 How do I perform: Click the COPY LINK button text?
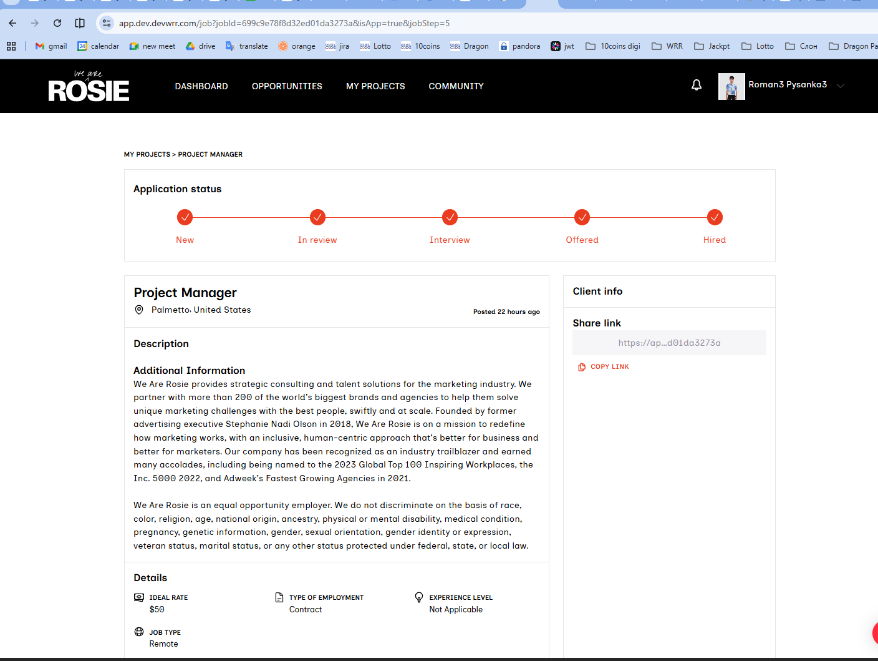point(610,367)
